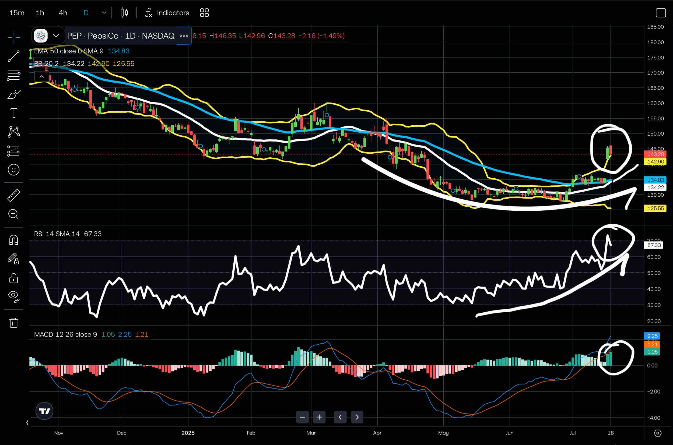
Task: Open the layout templates grid icon
Action: (x=204, y=13)
